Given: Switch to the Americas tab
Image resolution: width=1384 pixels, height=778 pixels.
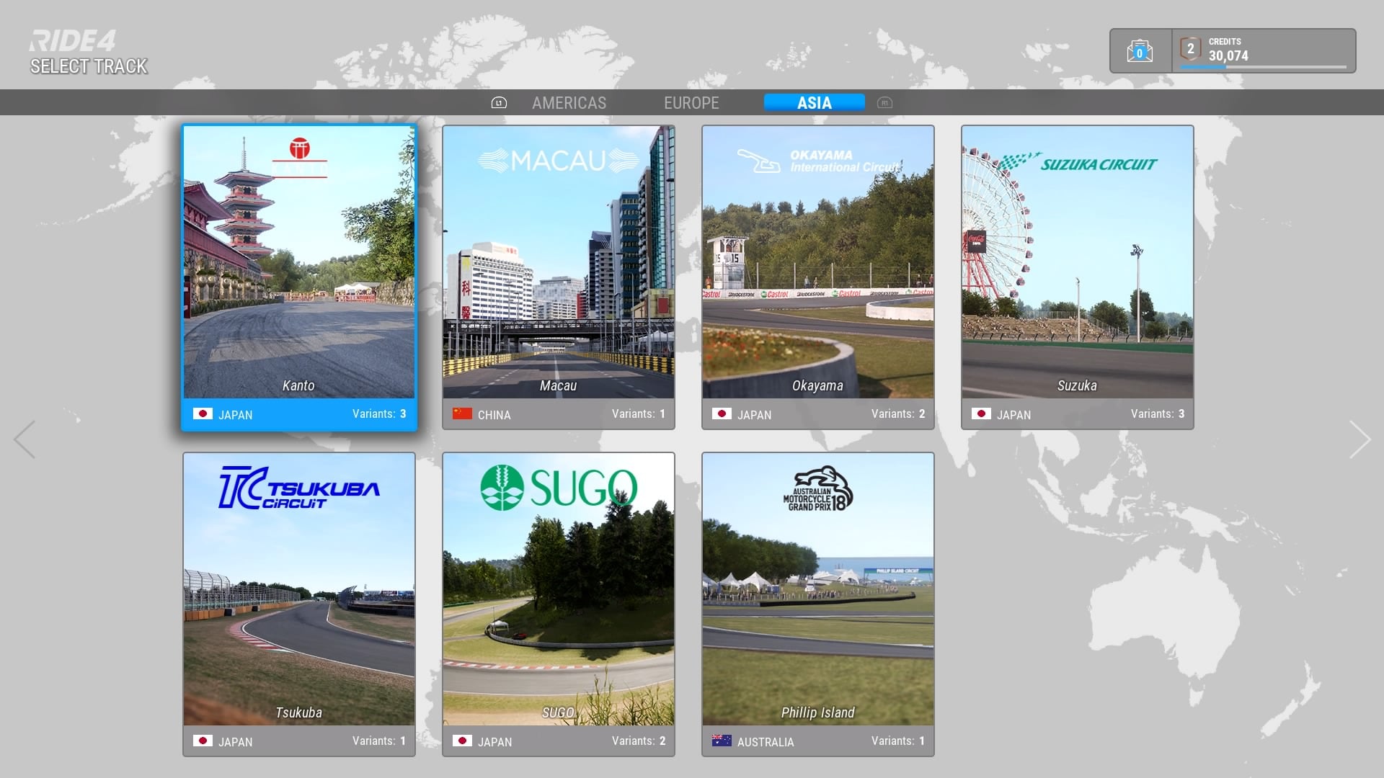Looking at the screenshot, I should (569, 103).
